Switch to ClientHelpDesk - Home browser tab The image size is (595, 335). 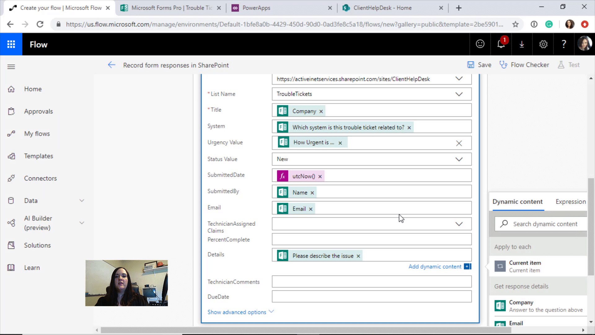tap(392, 8)
